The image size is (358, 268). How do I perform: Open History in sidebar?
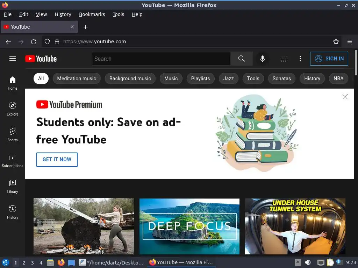click(x=13, y=212)
